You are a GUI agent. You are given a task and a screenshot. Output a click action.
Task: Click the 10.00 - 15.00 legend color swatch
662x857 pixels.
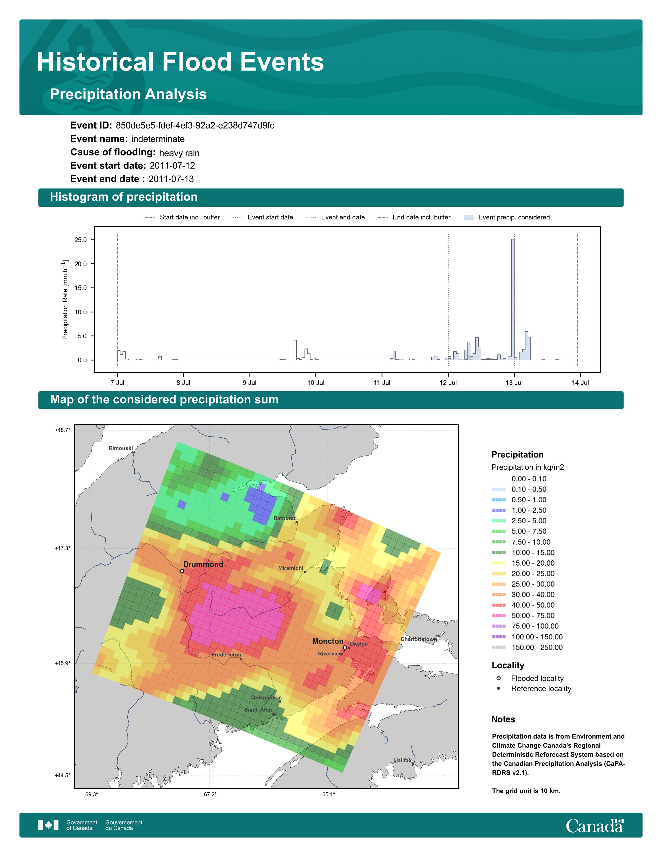(x=498, y=552)
